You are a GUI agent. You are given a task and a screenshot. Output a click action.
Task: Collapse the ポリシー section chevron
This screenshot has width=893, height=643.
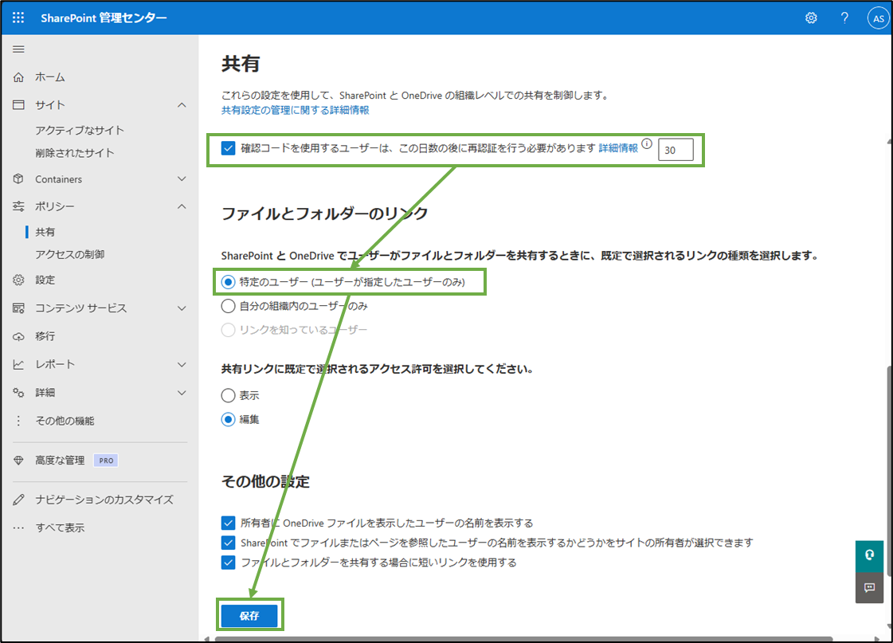click(x=182, y=206)
